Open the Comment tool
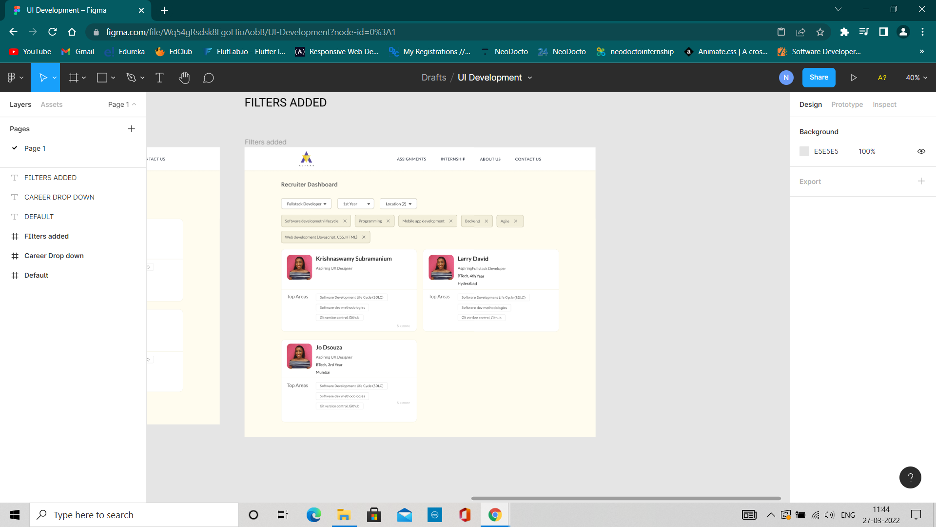The width and height of the screenshot is (936, 527). [x=209, y=77]
